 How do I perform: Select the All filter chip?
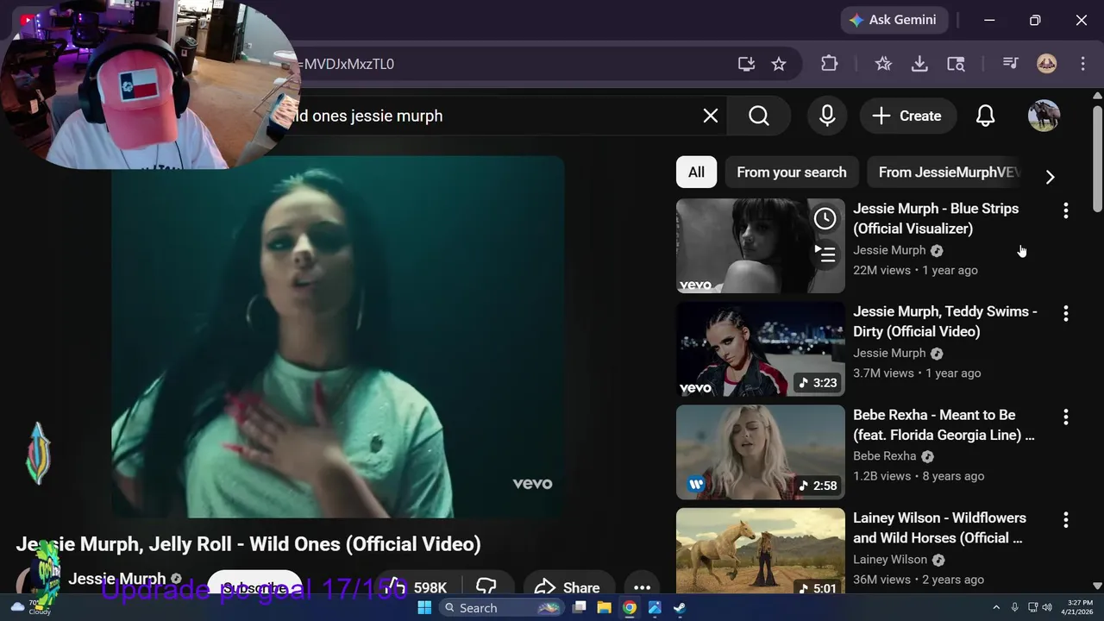point(696,172)
